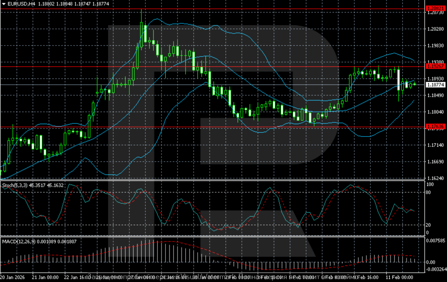
Task: Click the MACD -0.003264 scale value
Action: pos(437,269)
